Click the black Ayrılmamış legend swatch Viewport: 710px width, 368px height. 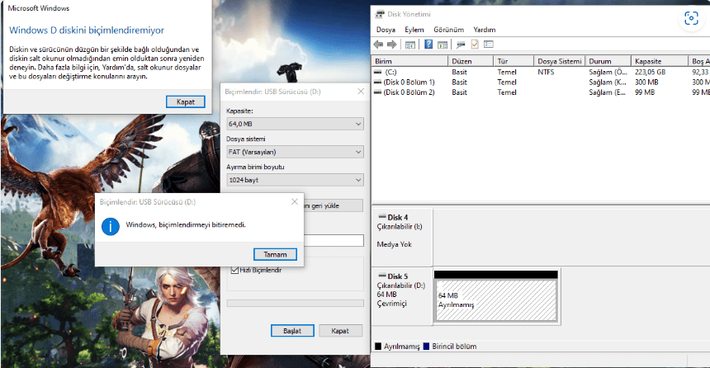pyautogui.click(x=378, y=347)
